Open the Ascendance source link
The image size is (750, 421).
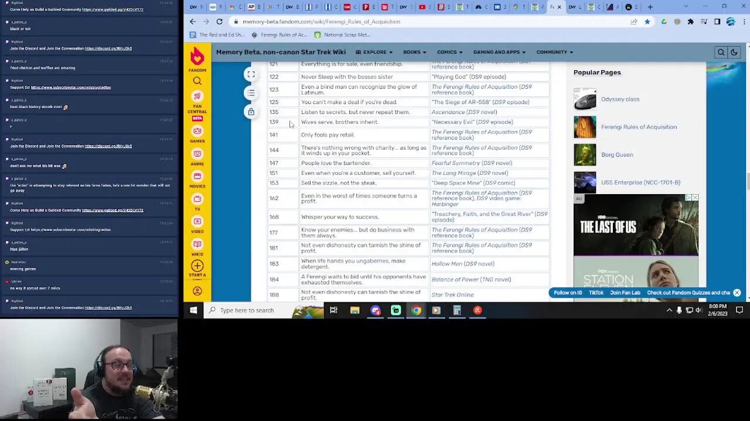tap(448, 112)
